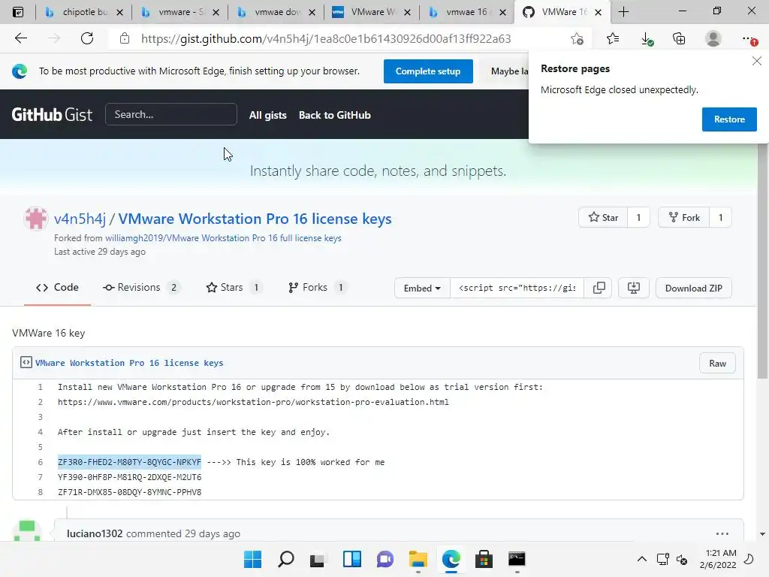Open Windows Start menu
Image resolution: width=769 pixels, height=577 pixels.
coord(252,559)
